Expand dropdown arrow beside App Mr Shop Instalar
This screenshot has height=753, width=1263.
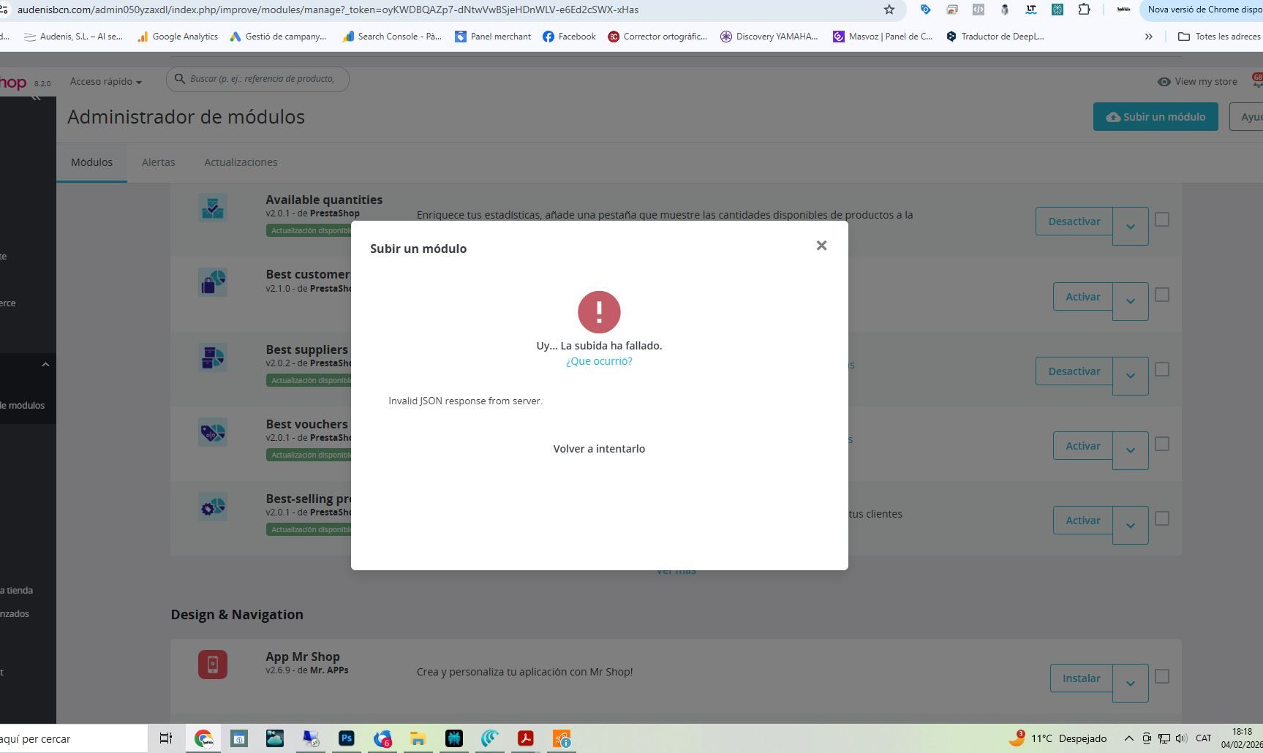click(1130, 683)
